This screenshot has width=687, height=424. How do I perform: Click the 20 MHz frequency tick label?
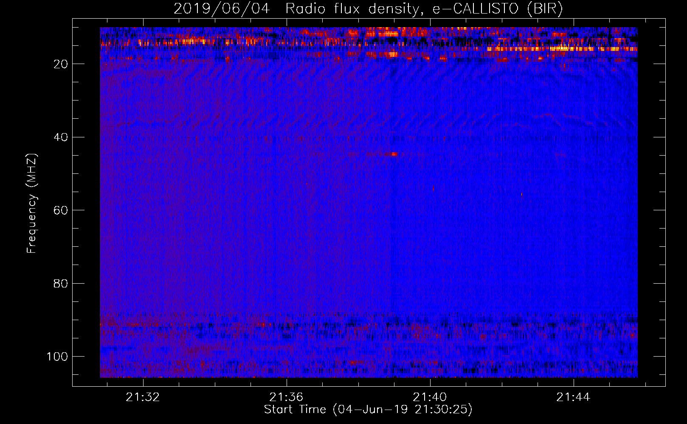click(x=61, y=64)
